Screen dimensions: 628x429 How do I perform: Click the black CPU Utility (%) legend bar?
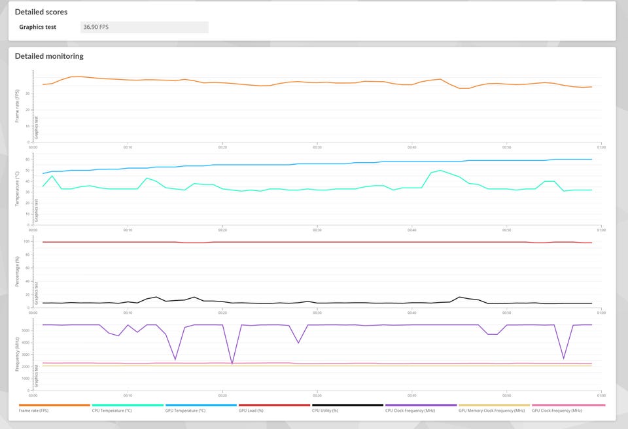pos(347,405)
